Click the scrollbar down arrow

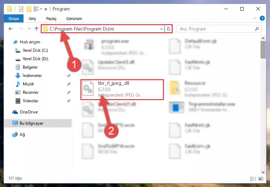pos(263,172)
